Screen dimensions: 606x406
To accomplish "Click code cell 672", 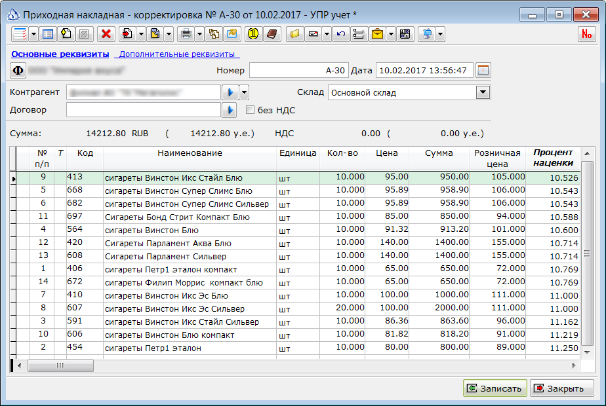I will point(85,282).
